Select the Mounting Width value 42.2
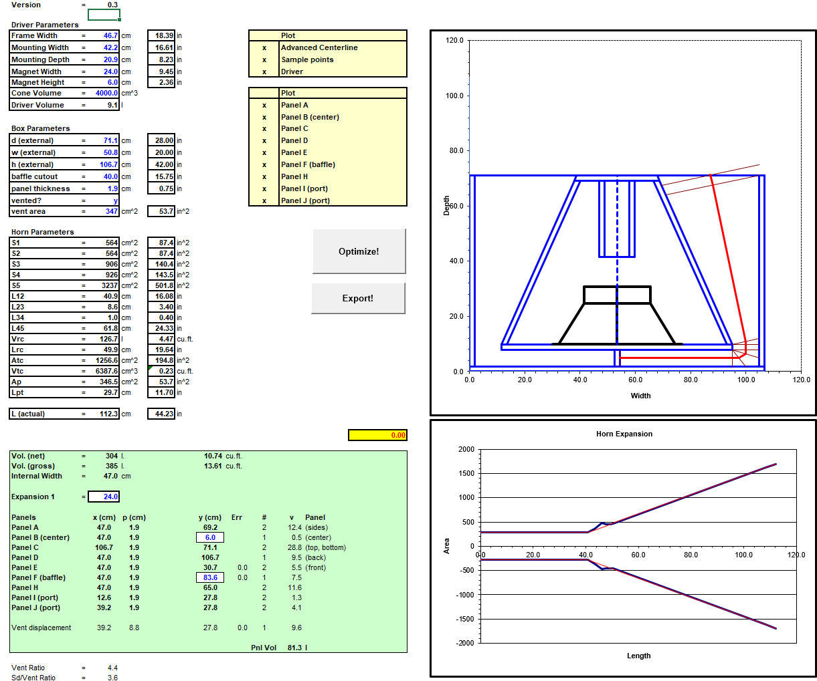The image size is (817, 681). pyautogui.click(x=104, y=47)
